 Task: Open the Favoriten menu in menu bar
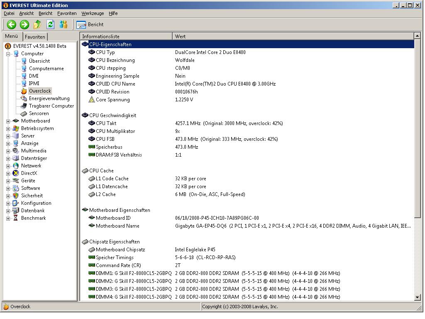pyautogui.click(x=67, y=13)
